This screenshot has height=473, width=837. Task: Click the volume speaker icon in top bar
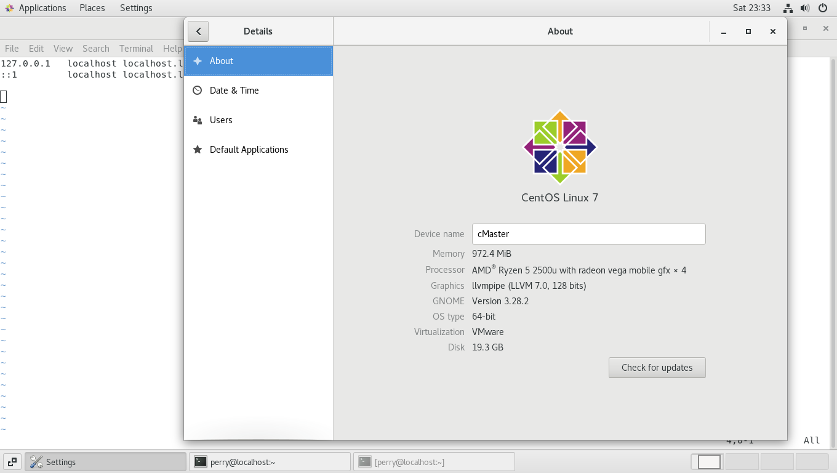(805, 8)
